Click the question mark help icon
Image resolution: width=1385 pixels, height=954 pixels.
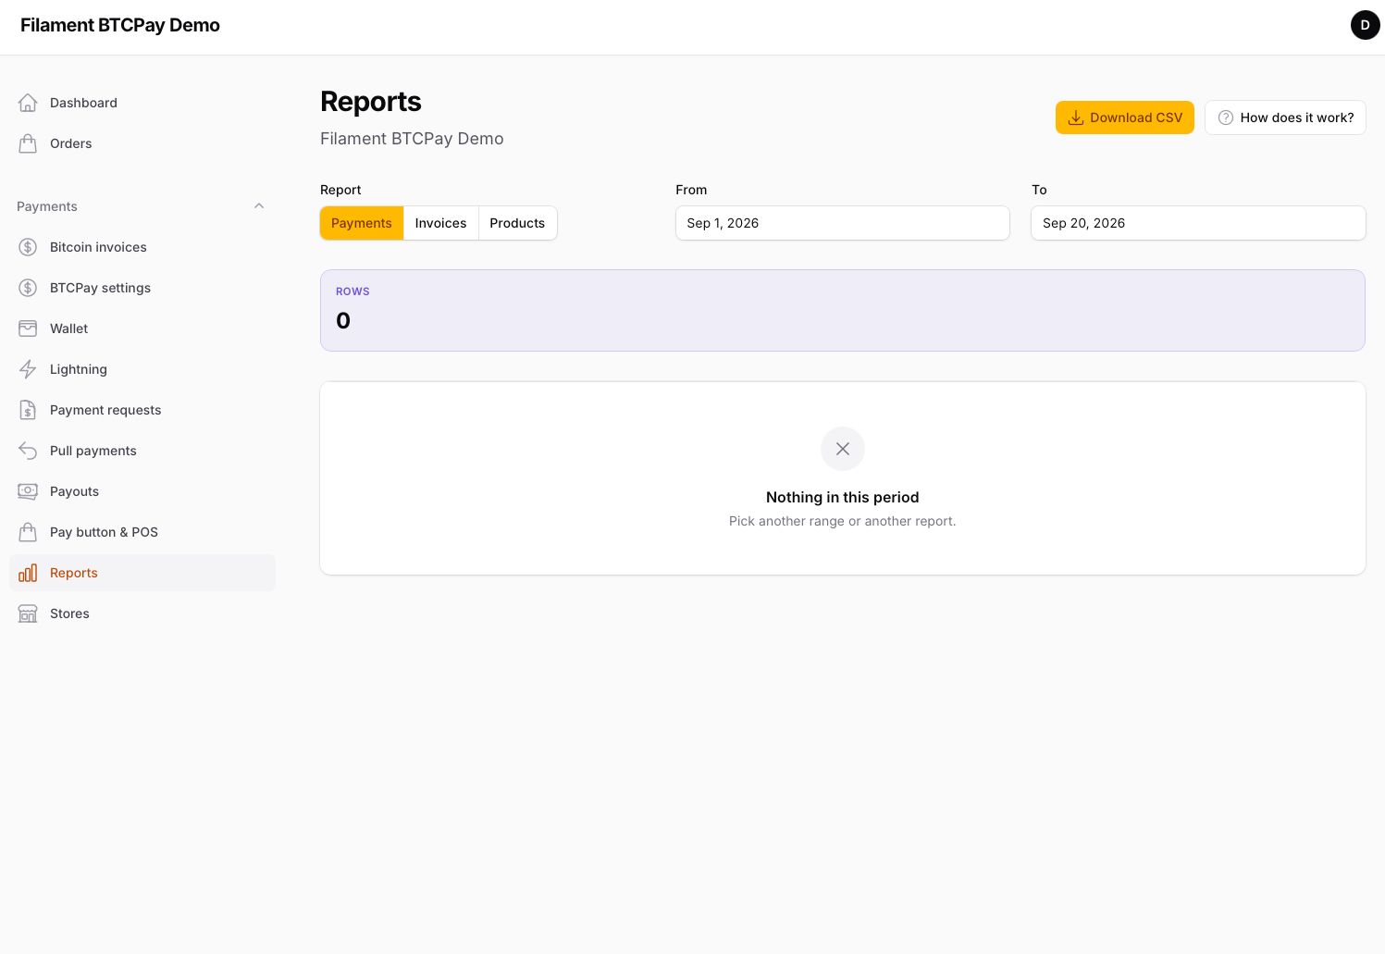click(x=1226, y=118)
